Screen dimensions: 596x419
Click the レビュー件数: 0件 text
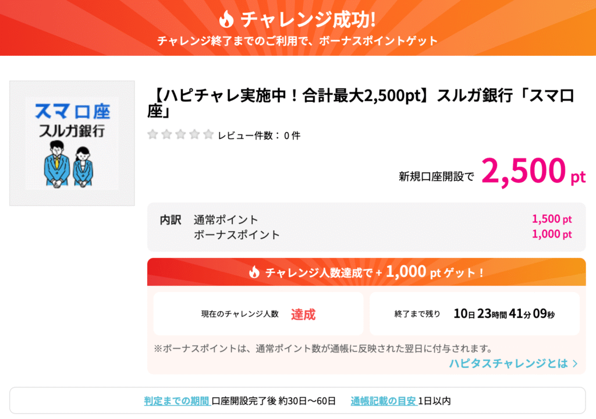click(259, 136)
